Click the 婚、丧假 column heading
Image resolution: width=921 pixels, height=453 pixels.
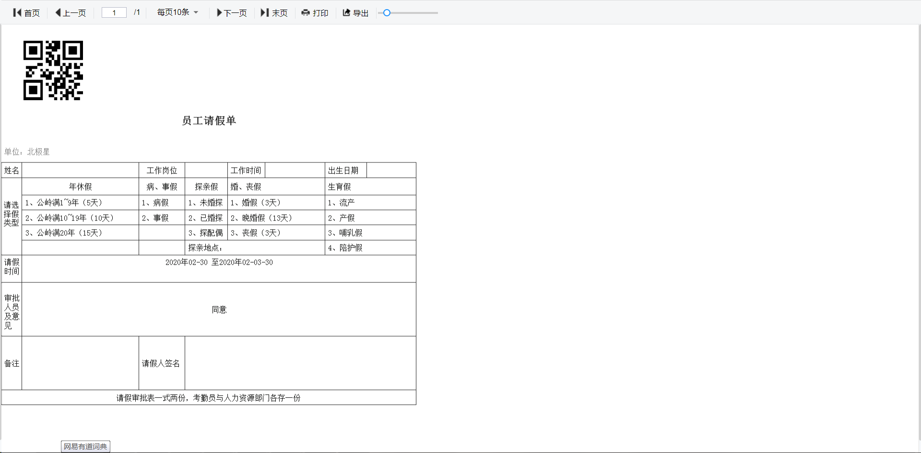[x=276, y=187]
